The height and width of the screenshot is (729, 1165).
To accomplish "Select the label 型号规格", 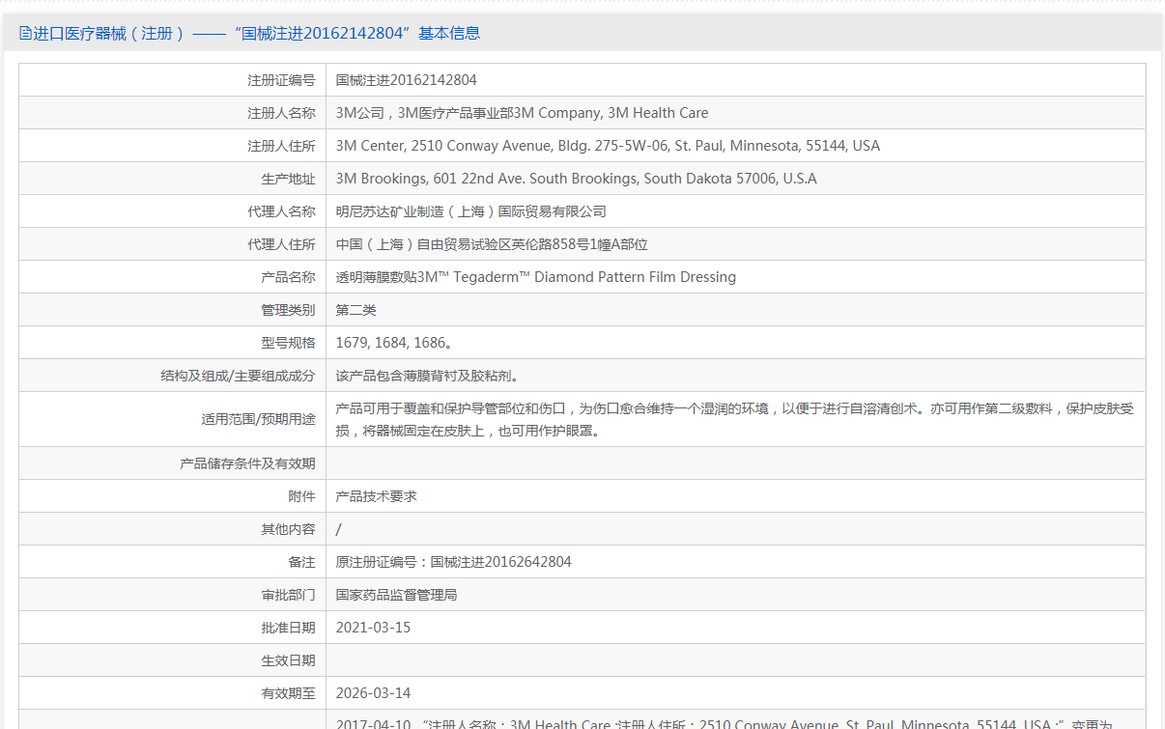I will (288, 343).
